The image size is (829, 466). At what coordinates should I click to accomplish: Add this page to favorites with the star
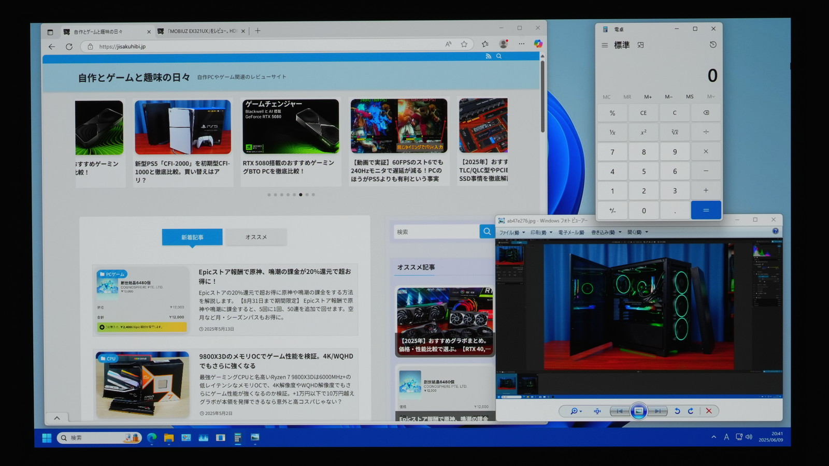[x=464, y=45]
